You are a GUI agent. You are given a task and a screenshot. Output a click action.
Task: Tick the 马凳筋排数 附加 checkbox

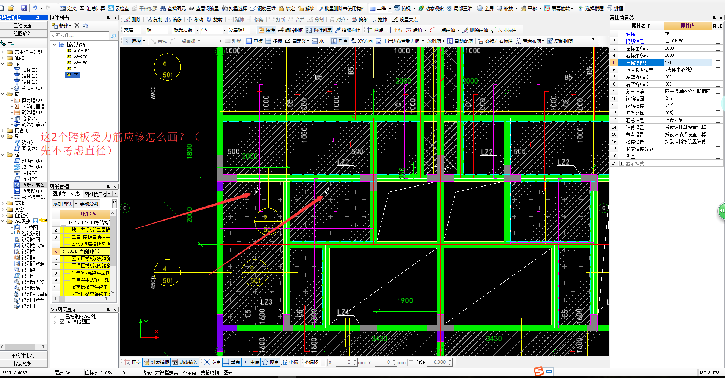718,62
